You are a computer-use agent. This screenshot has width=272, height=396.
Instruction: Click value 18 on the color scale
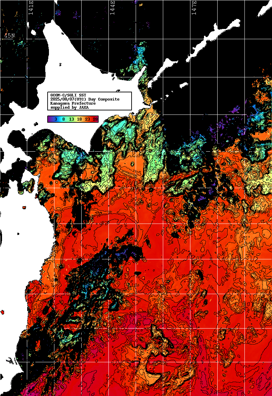pos(79,119)
